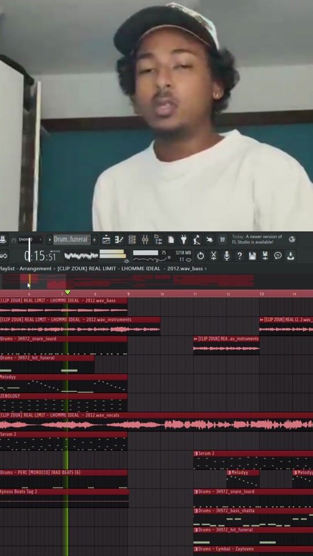Viewport: 313px width, 556px height.
Task: Click the 0:15:51 time display
Action: click(x=40, y=255)
